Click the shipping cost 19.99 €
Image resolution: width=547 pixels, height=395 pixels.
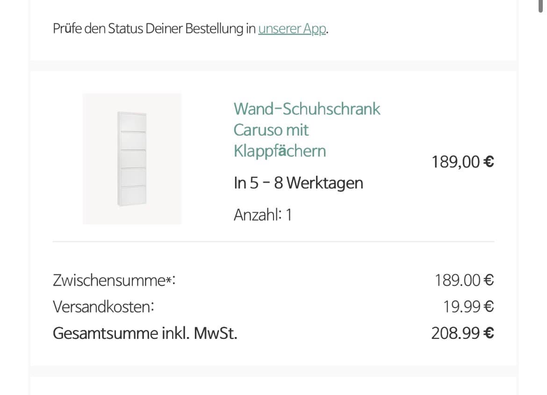(x=468, y=307)
